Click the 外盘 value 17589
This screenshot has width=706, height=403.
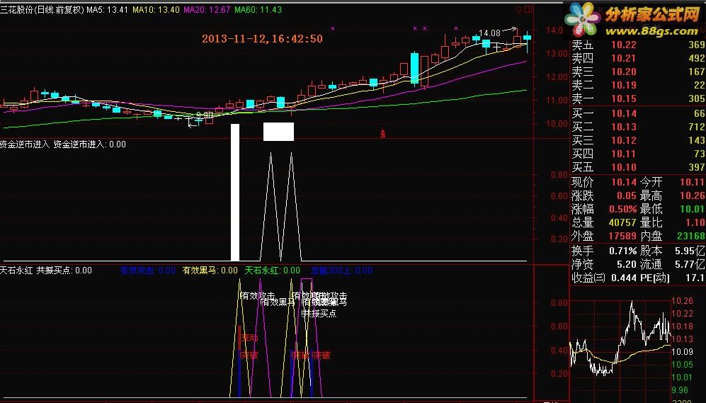(622, 236)
